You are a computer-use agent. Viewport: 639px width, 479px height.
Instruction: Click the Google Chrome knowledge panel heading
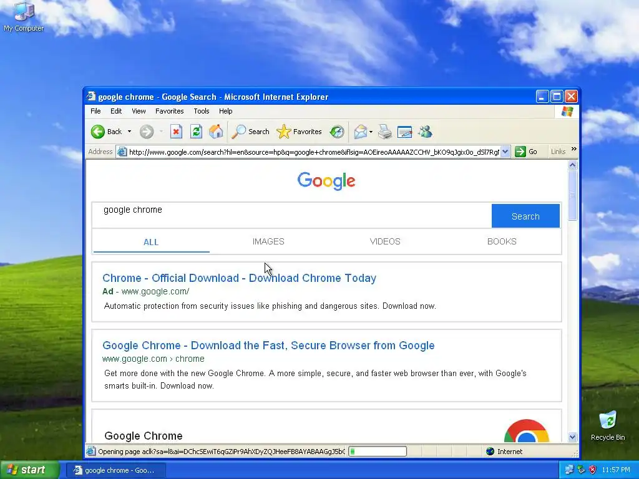(x=144, y=436)
